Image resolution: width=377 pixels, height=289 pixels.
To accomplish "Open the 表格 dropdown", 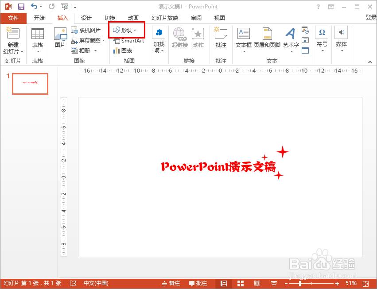I will tap(38, 40).
